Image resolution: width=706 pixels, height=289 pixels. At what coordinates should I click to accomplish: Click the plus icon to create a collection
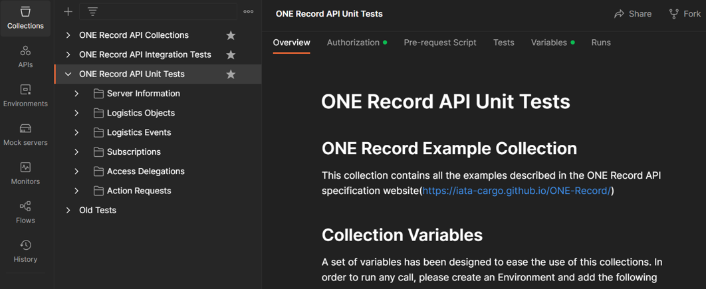[x=68, y=12]
